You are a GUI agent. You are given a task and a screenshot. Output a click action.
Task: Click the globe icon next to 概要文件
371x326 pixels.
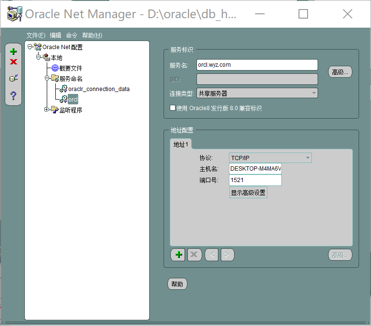(x=55, y=68)
